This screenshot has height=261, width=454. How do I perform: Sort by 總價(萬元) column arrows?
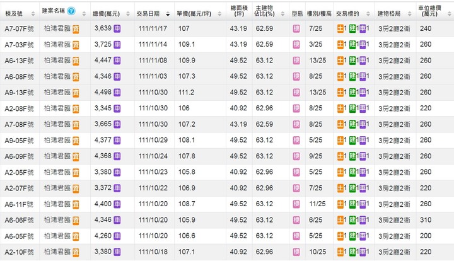point(128,14)
